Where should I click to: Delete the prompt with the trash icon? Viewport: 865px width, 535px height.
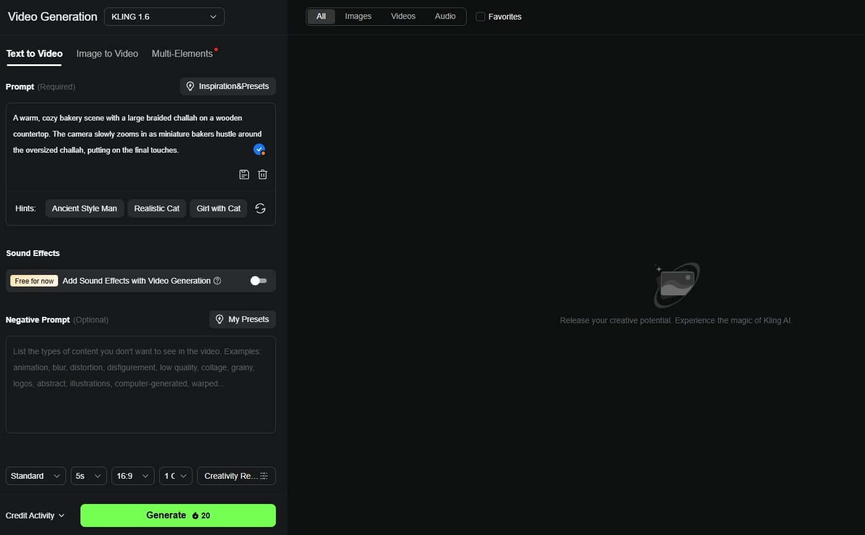(263, 175)
